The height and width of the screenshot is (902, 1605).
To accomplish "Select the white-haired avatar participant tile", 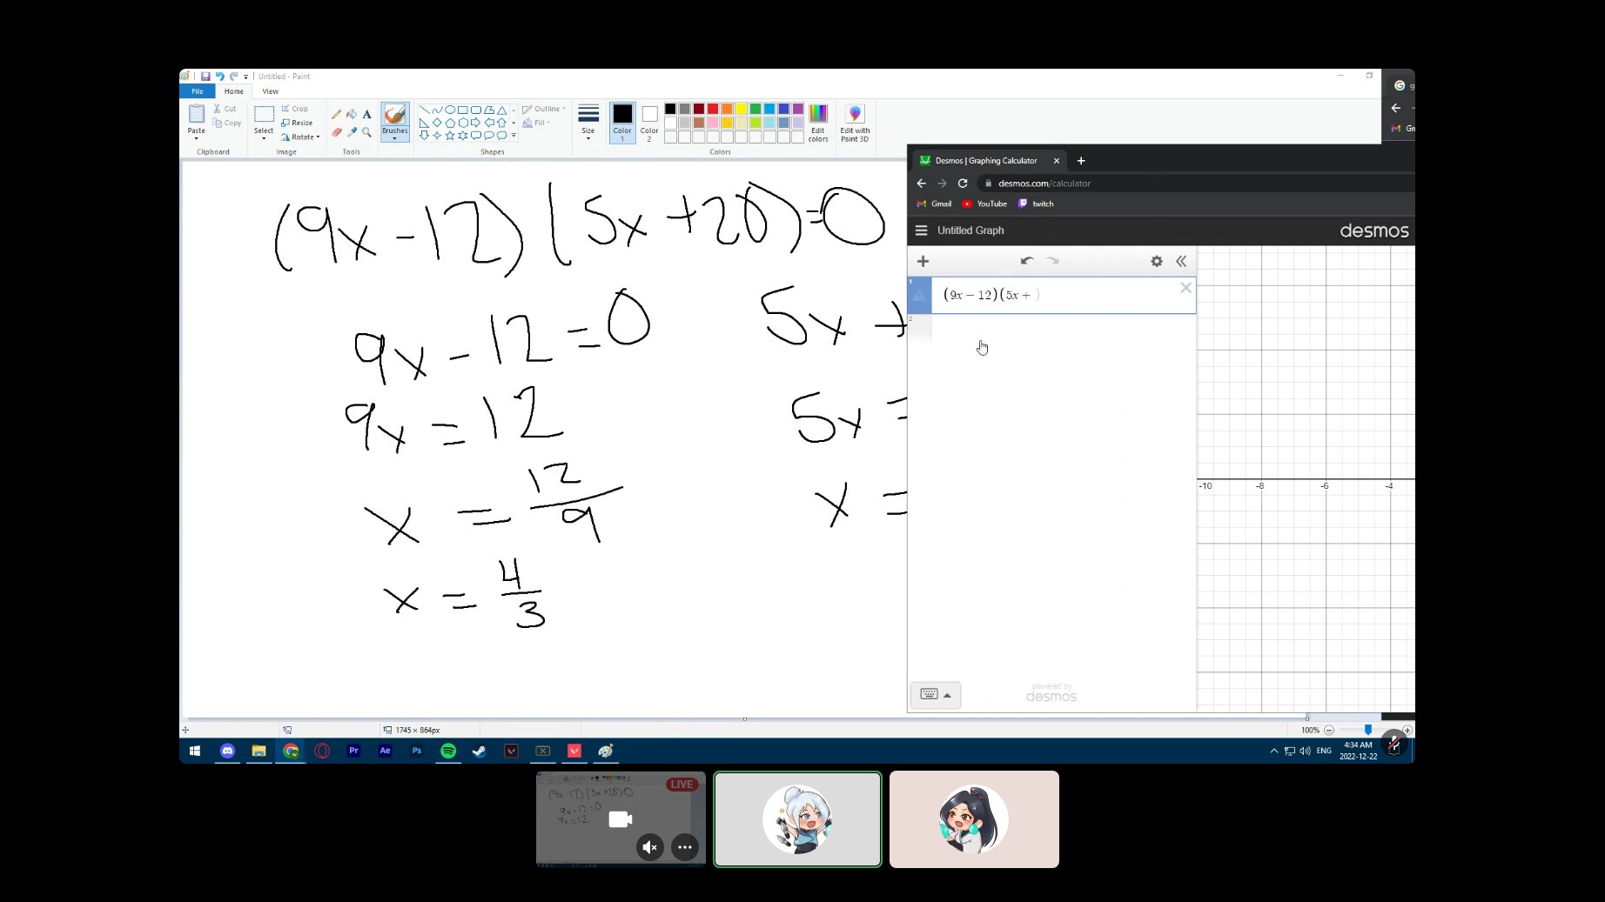I will tap(797, 819).
